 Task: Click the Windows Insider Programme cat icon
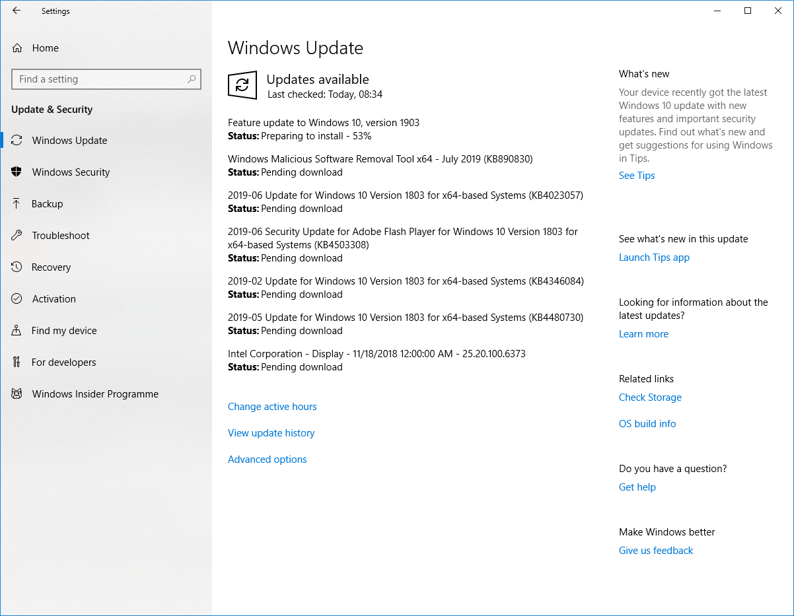(17, 394)
